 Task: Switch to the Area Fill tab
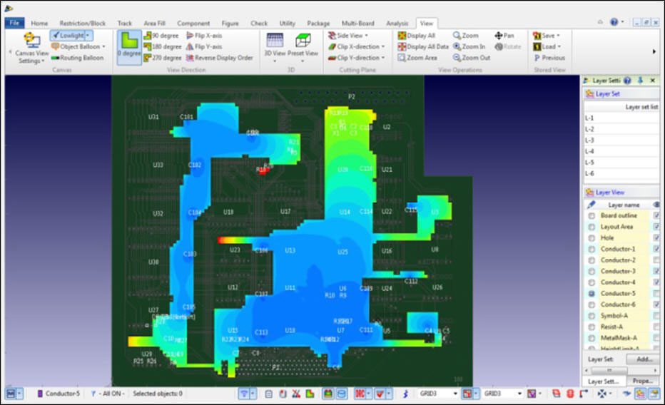pyautogui.click(x=154, y=24)
